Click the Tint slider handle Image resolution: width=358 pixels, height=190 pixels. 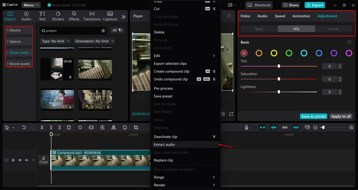(x=279, y=66)
